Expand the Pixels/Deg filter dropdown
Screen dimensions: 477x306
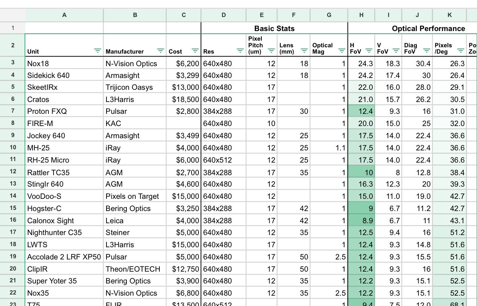click(x=460, y=51)
